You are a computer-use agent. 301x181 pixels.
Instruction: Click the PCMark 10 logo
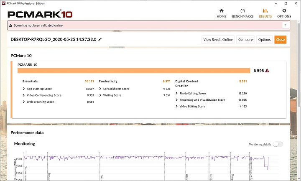[40, 14]
